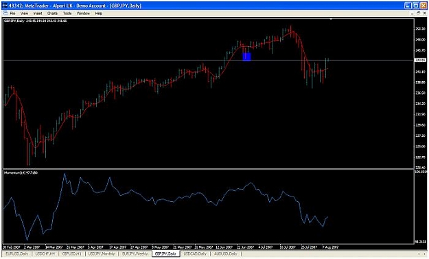The width and height of the screenshot is (429, 259).
Task: Click the Momentum(14) indicator label
Action: click(21, 172)
